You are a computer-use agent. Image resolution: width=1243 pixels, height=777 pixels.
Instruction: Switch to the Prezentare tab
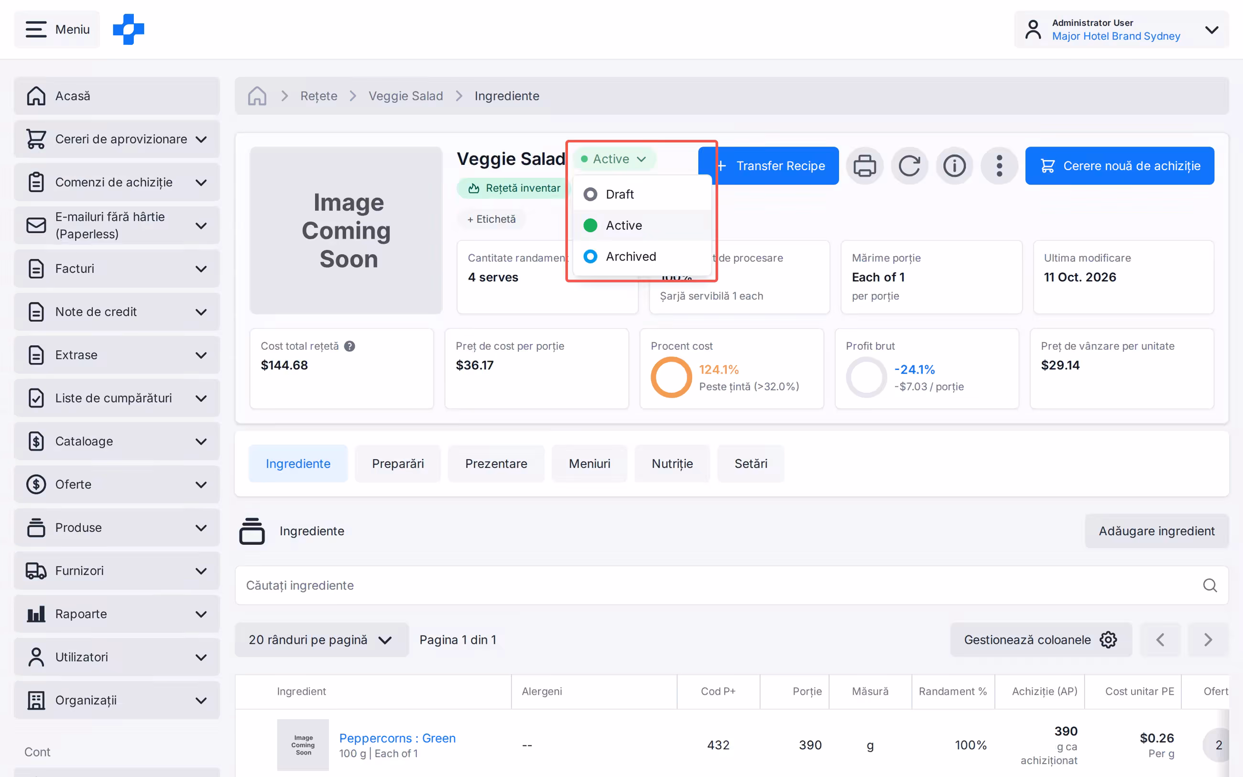click(x=496, y=464)
